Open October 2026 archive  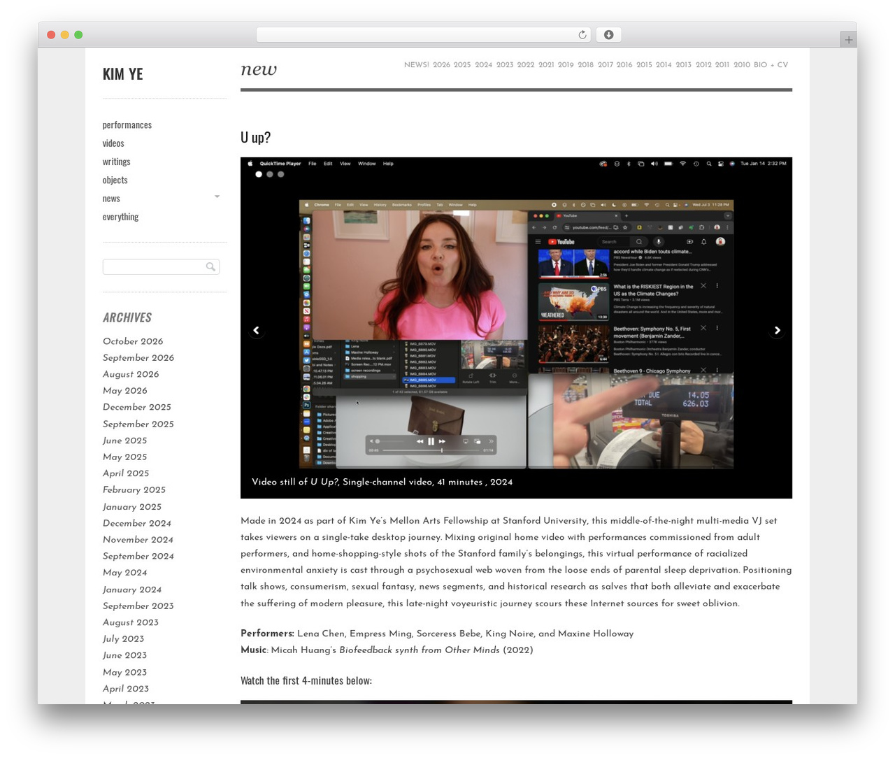click(x=133, y=342)
